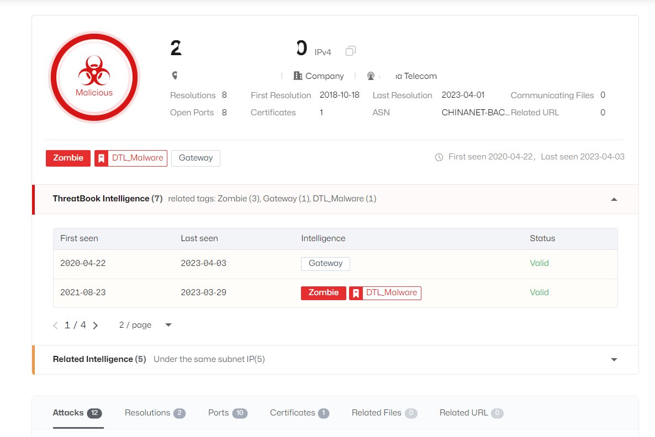The image size is (655, 437).
Task: Click the First seen column header
Action: point(79,238)
